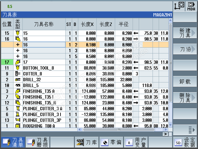
Task: Click the ROUGHING_T80 A tool name
Action: (39, 126)
